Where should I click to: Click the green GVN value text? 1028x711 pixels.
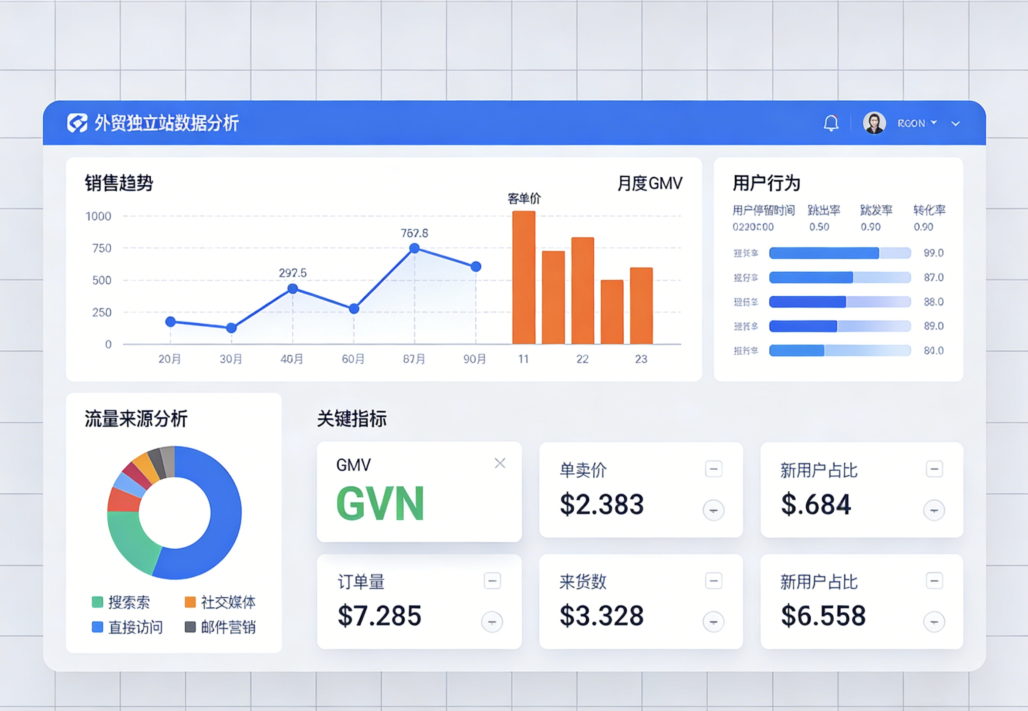[x=380, y=504]
